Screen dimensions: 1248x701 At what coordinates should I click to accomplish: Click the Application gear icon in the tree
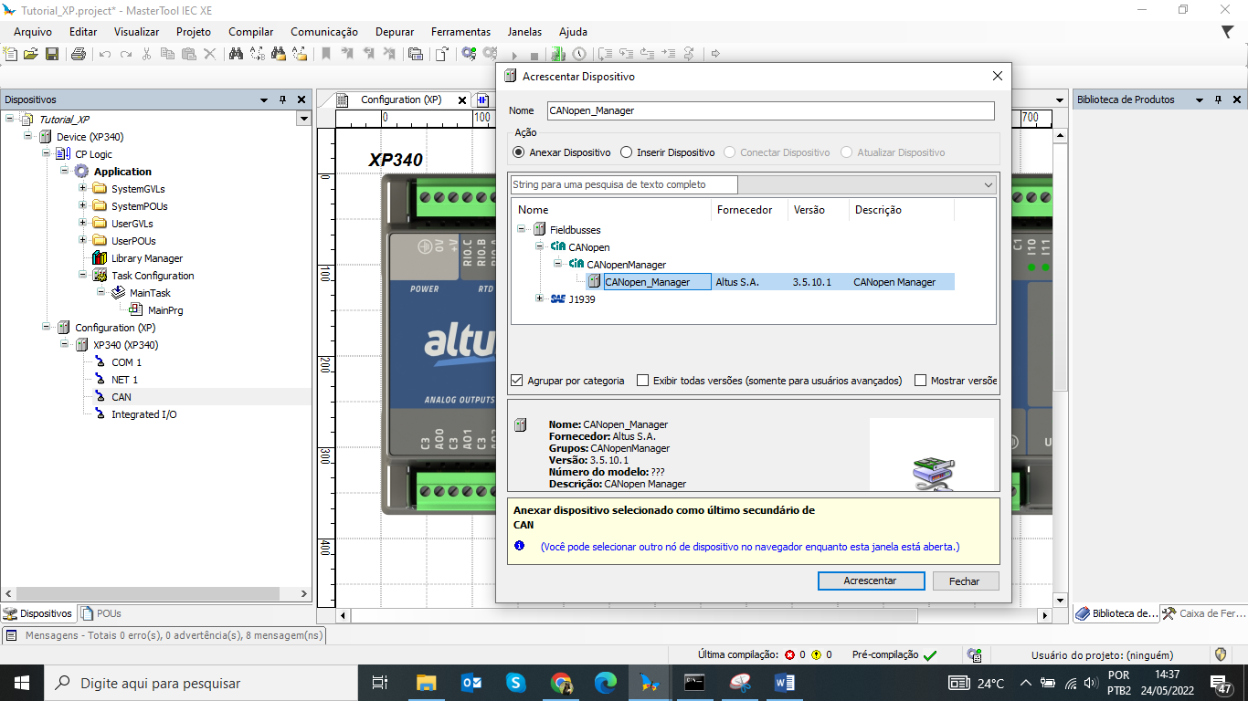click(x=81, y=172)
